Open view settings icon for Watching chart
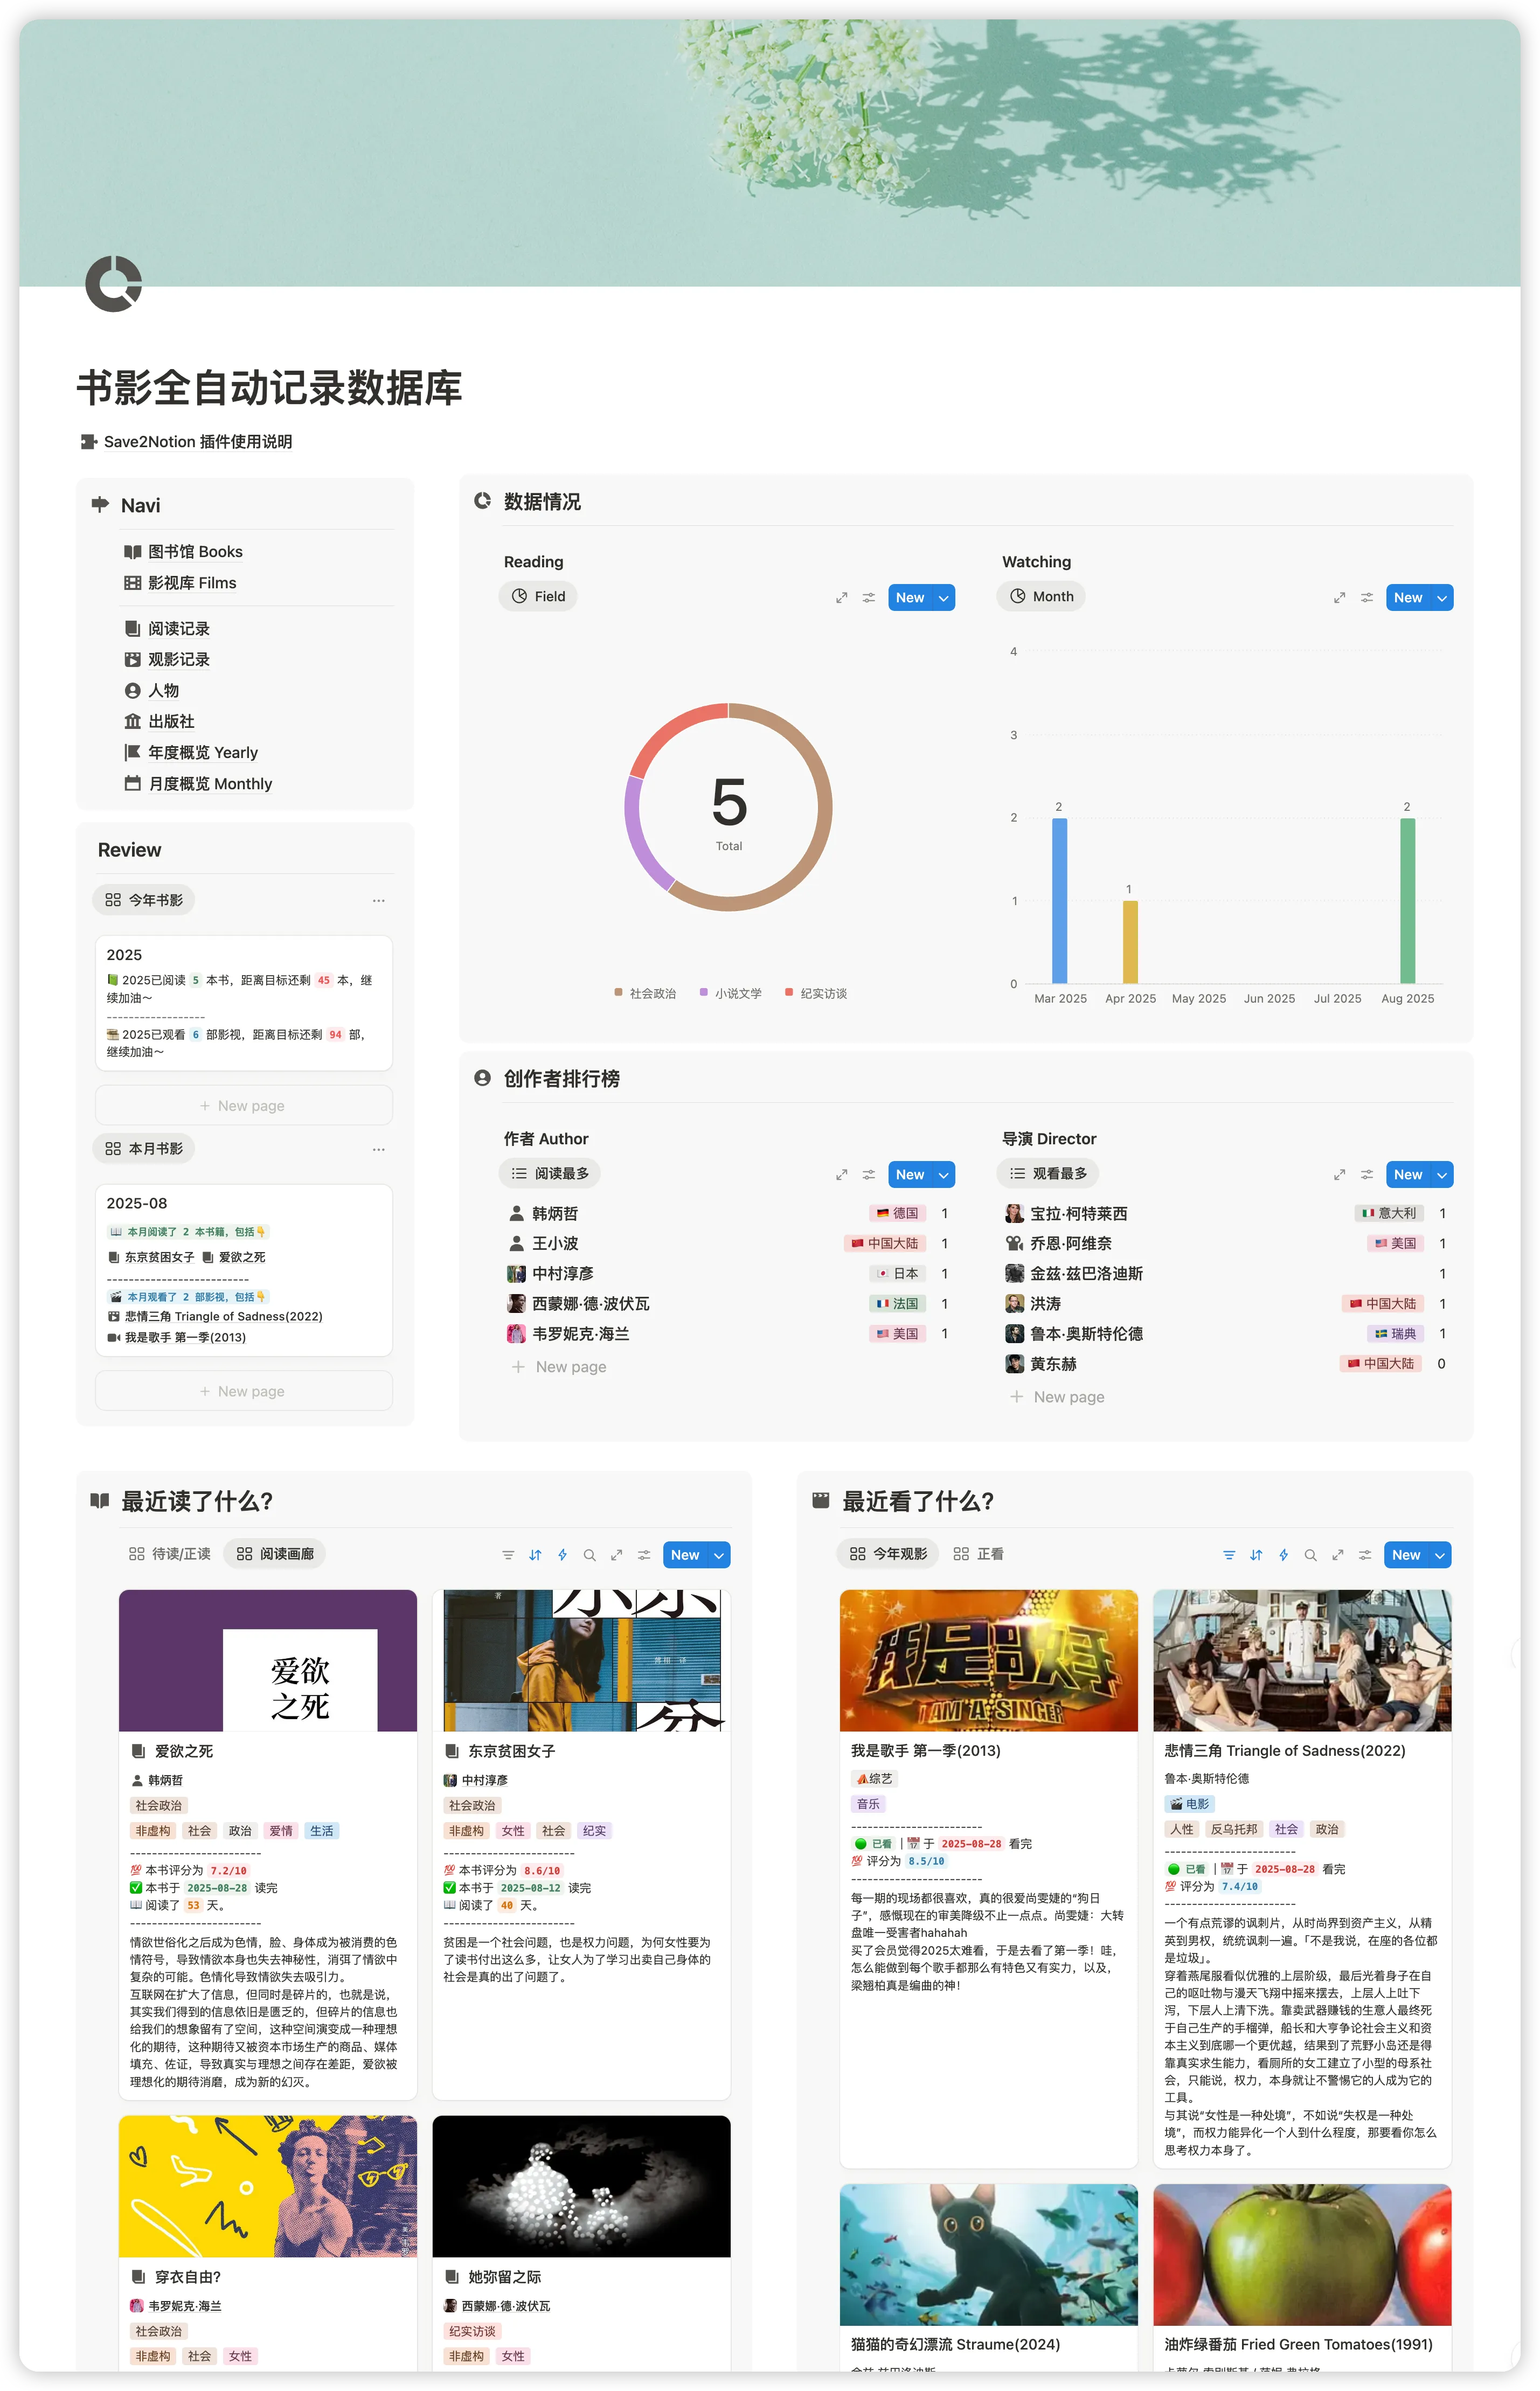 tap(1366, 598)
